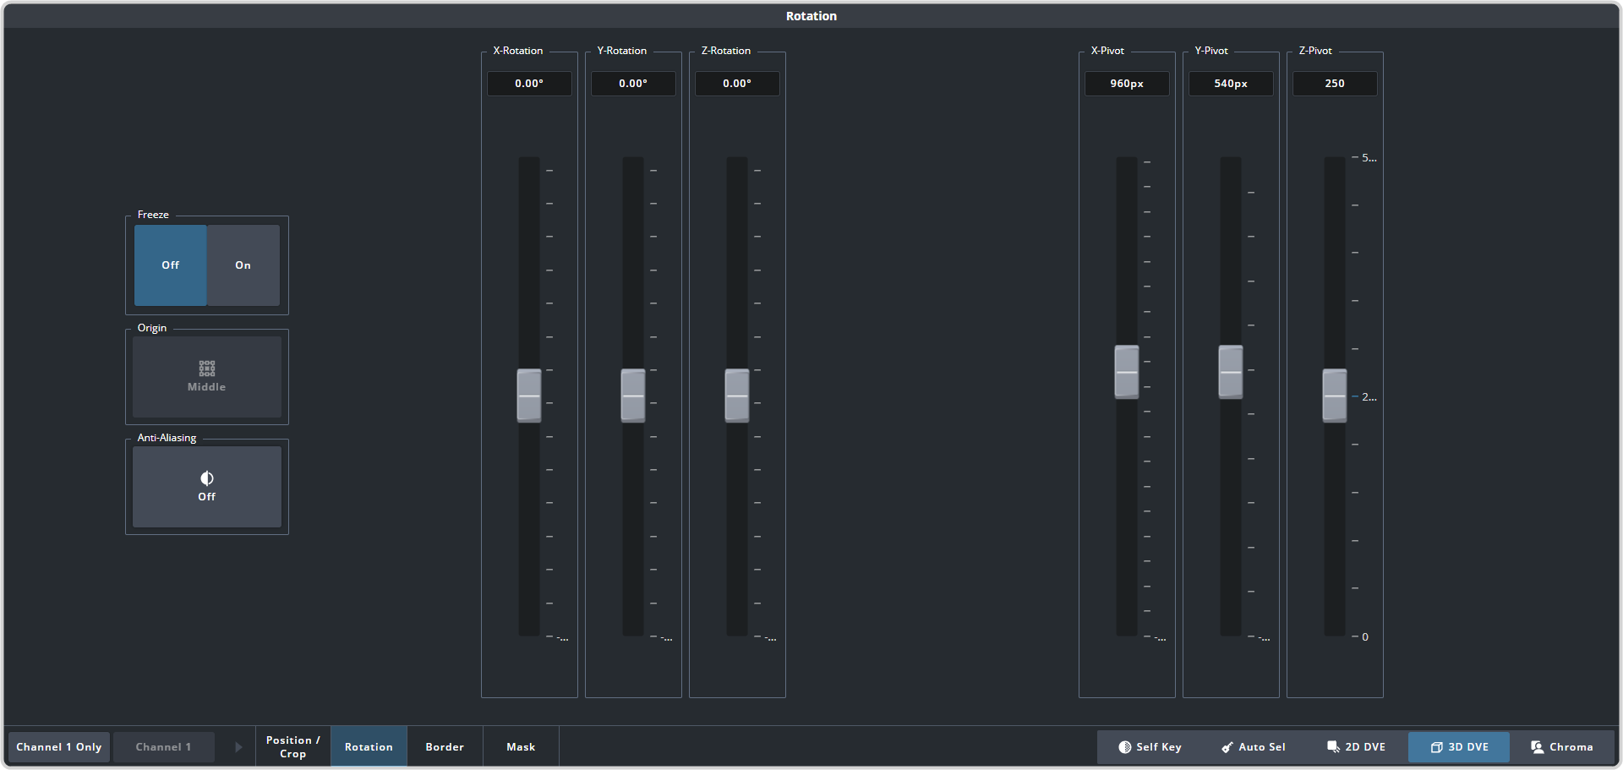Click the Self Key circle icon
Screen dimensions: 1623x770
(x=1124, y=747)
